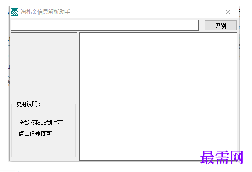
Task: Focus the link input field at top
Action: (105, 25)
